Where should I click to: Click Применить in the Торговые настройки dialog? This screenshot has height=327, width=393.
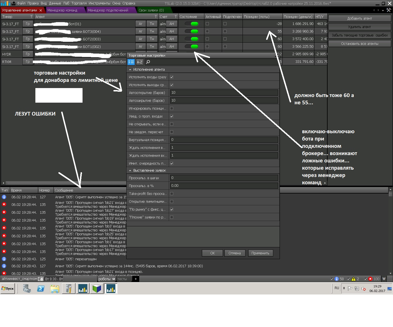pos(261,253)
